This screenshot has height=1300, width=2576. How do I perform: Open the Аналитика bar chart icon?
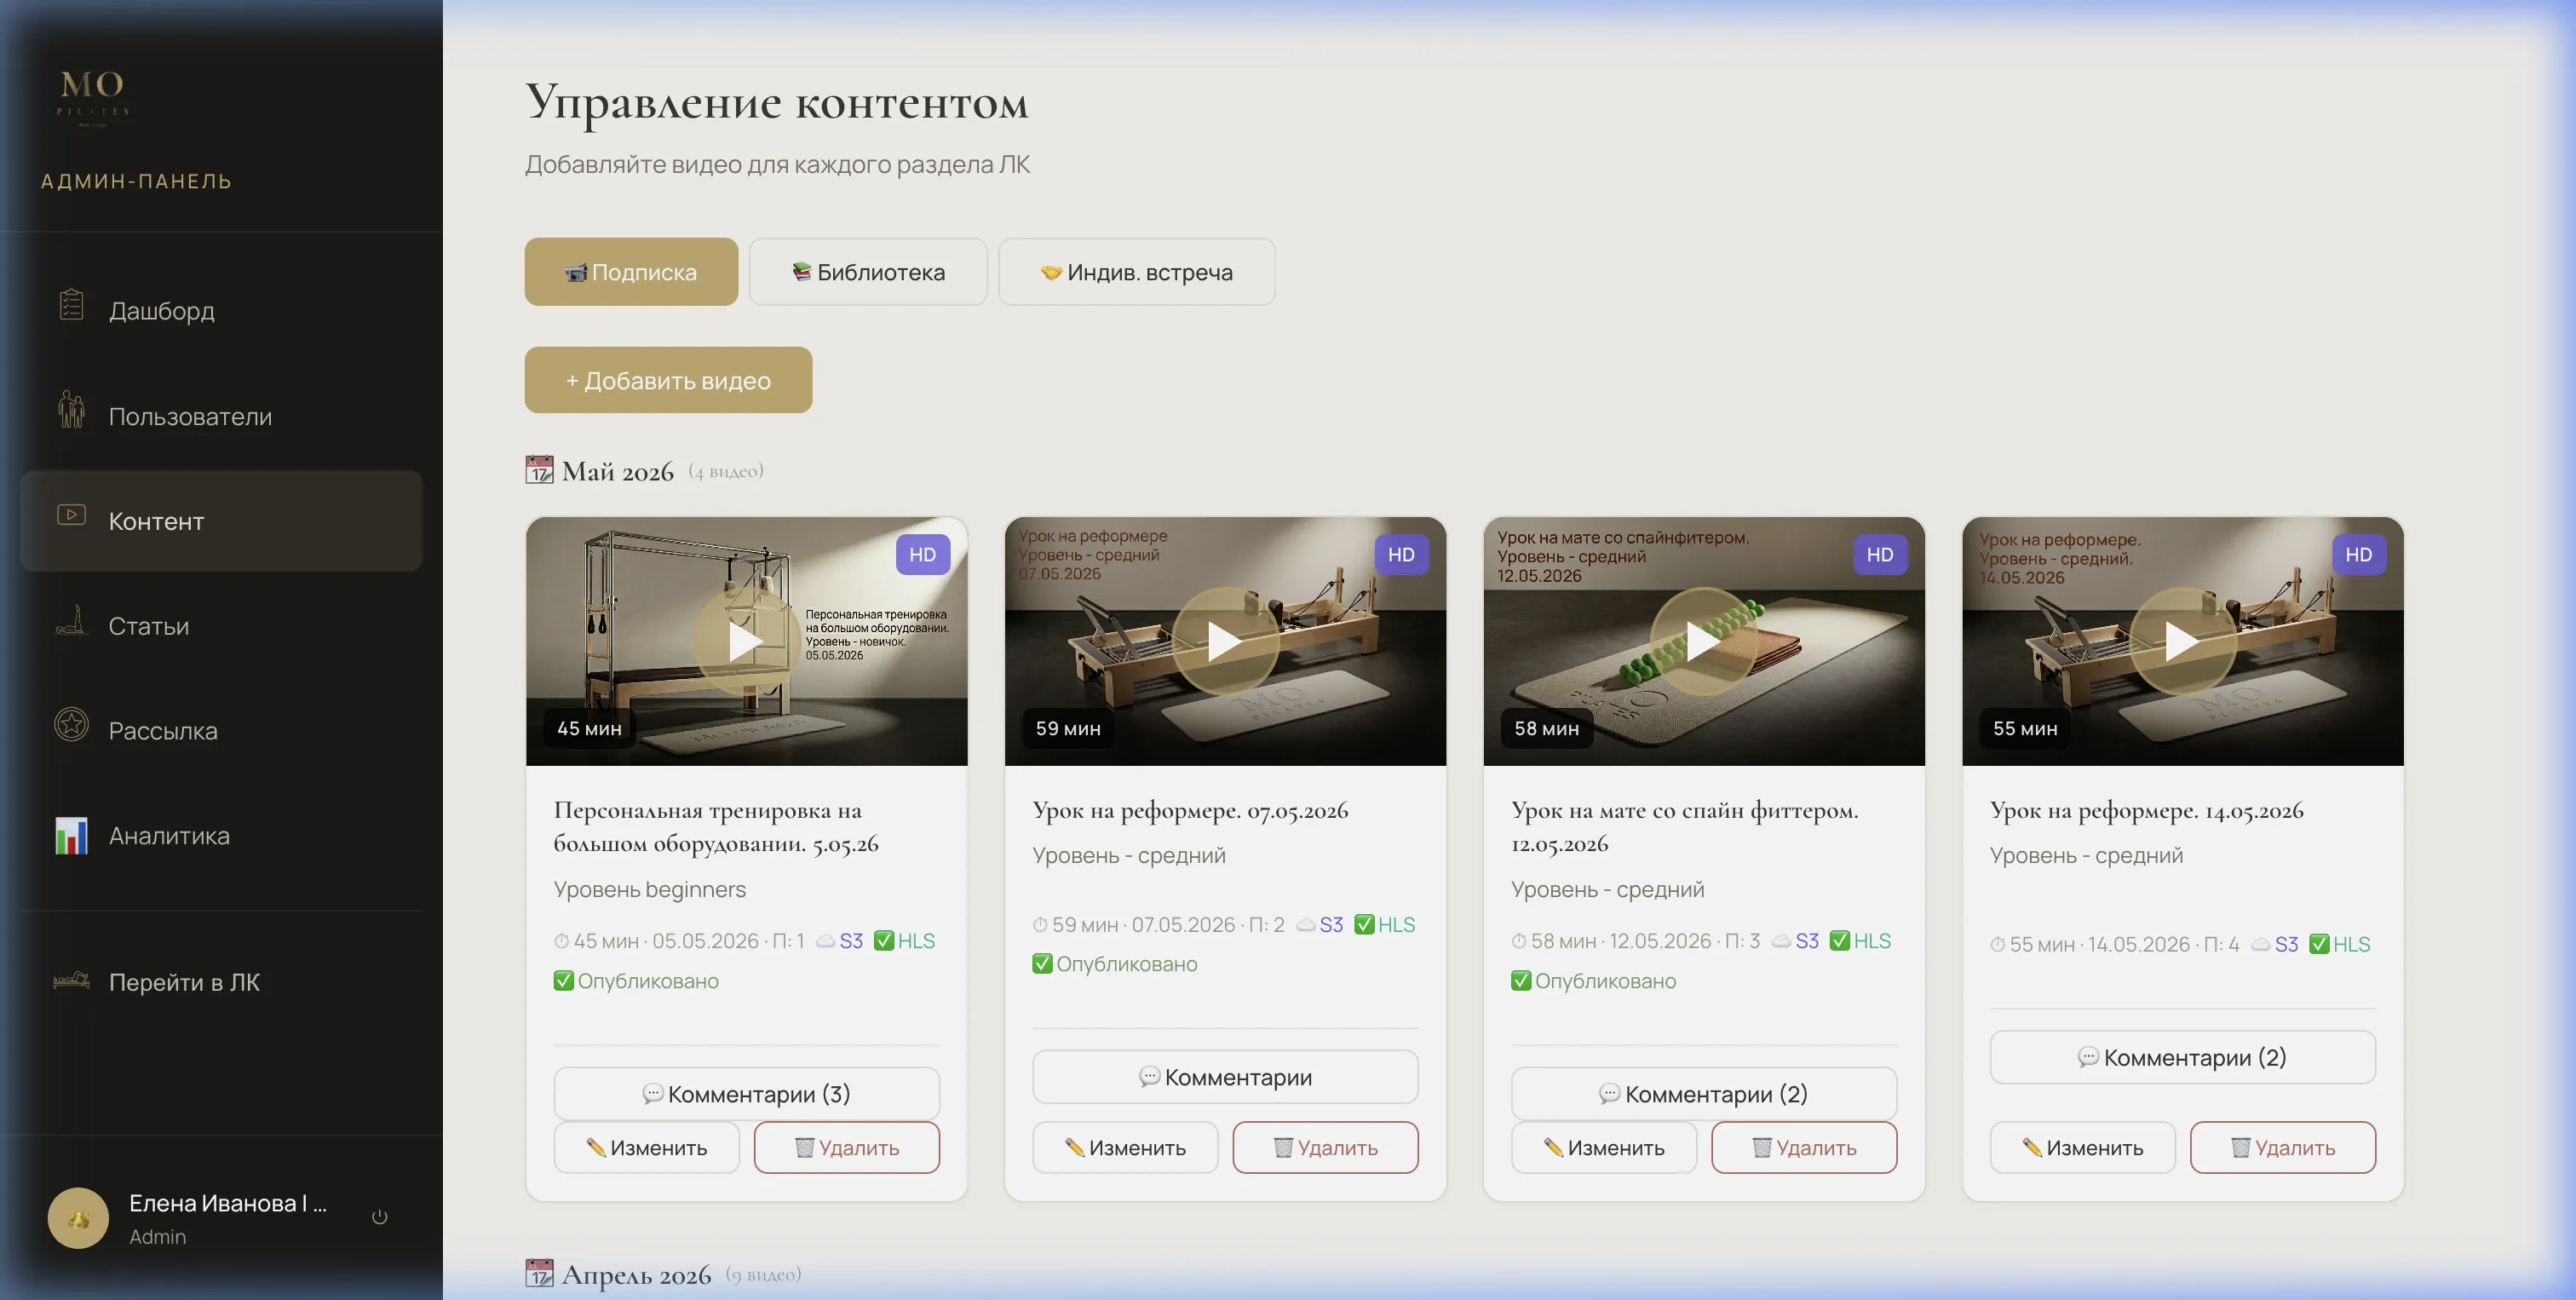point(71,836)
